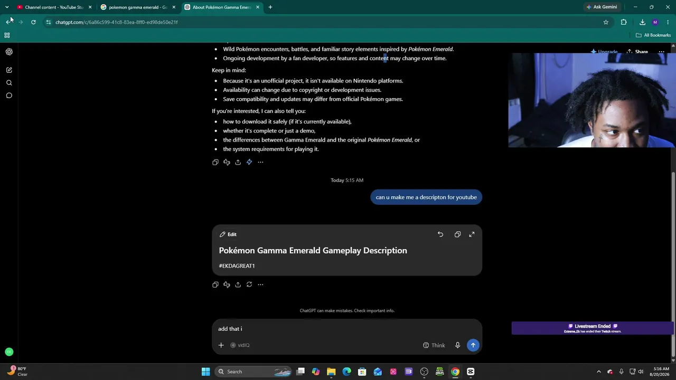Open the Chrome extensions puzzle icon
This screenshot has width=676, height=380.
pos(624,22)
